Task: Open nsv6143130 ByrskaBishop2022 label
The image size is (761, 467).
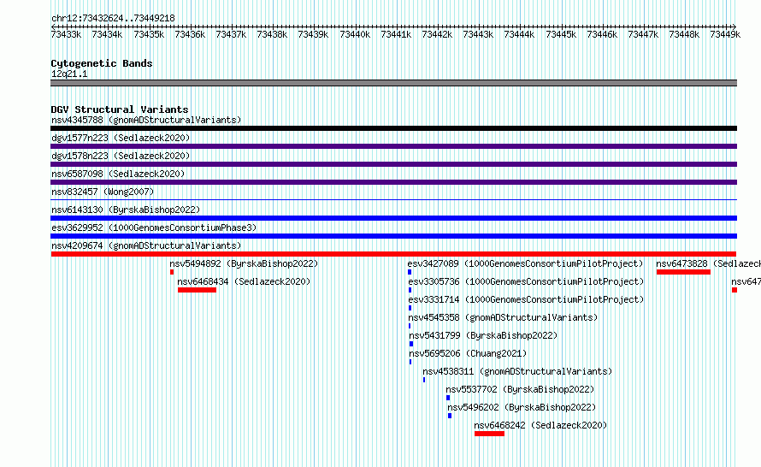Action: tap(126, 210)
